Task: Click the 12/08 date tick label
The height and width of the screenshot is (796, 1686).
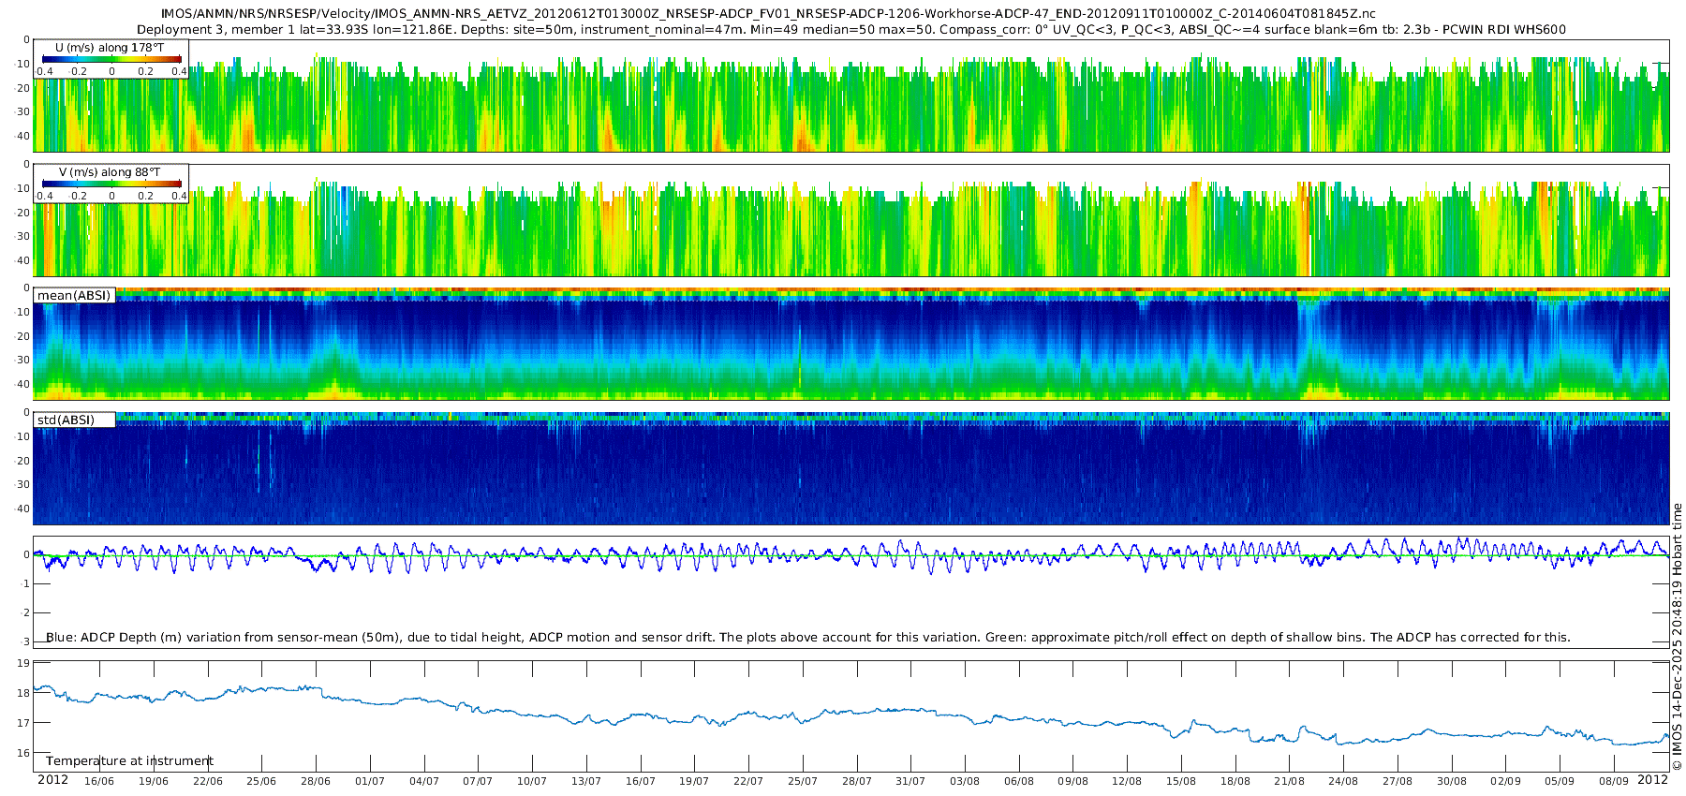Action: pos(1127,781)
